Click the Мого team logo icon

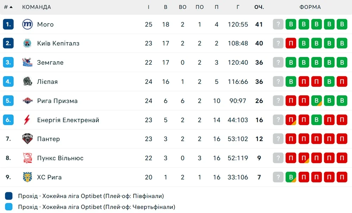coord(27,24)
